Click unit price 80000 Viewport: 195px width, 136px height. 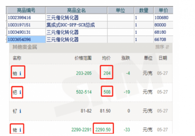(160, 25)
